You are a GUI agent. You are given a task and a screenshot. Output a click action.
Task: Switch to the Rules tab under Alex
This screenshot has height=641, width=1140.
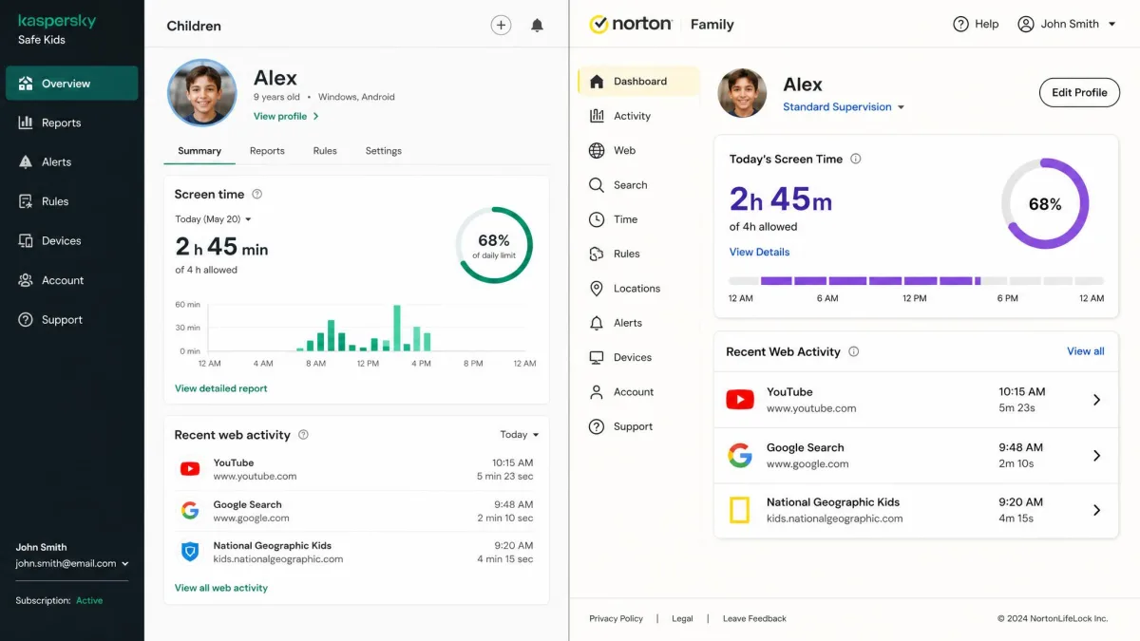(x=325, y=151)
